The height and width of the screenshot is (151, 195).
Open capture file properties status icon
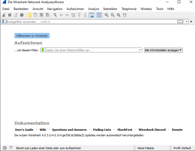[11, 148]
